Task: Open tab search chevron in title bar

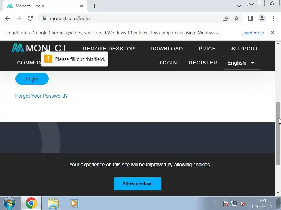Action: [x=239, y=6]
